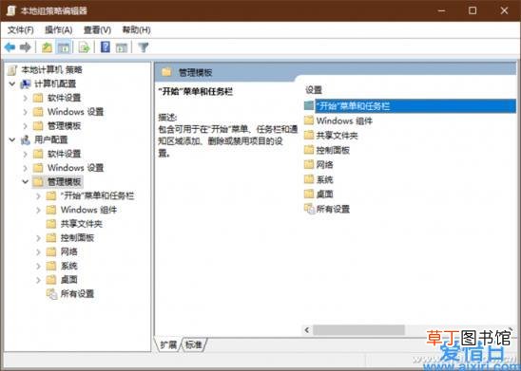
Task: Click the Up one level folder icon
Action: (47, 47)
